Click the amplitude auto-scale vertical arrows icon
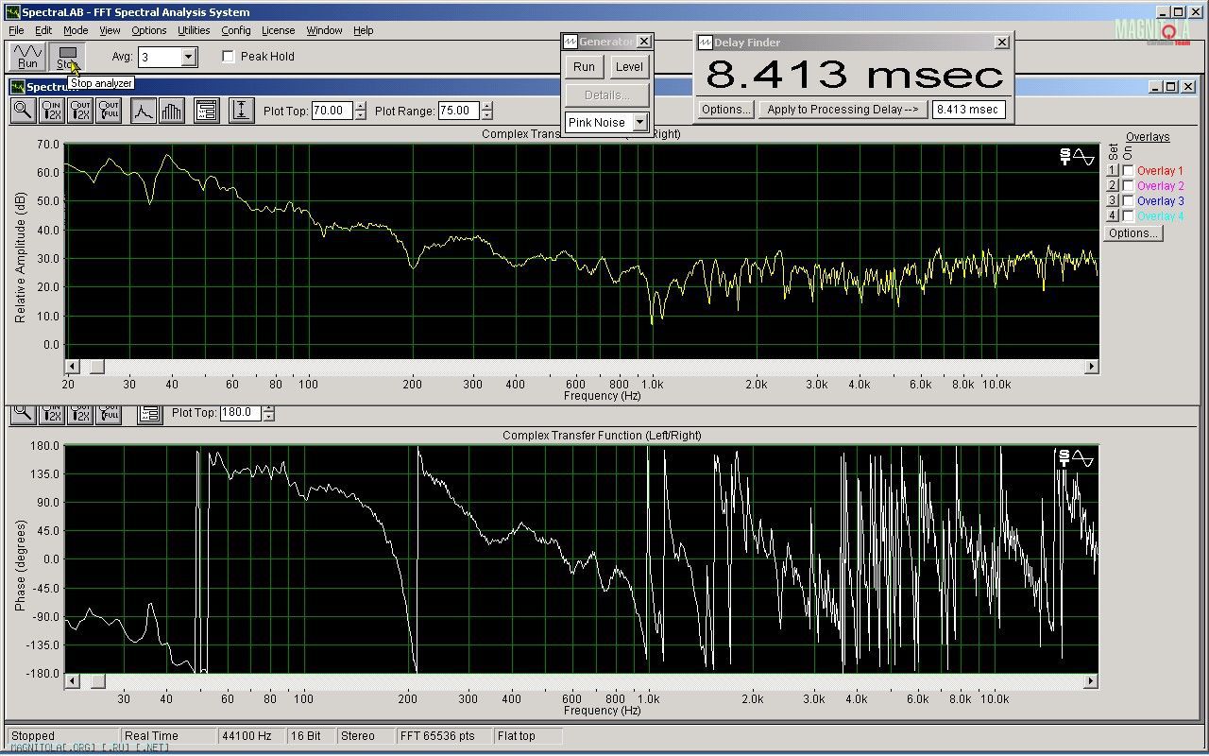This screenshot has height=756, width=1209. (x=241, y=111)
